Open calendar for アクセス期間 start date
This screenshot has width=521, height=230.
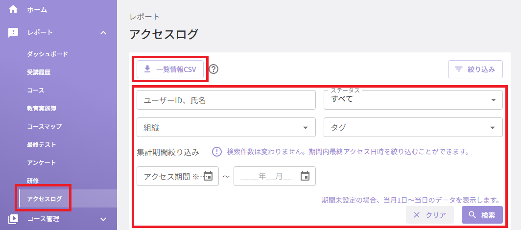pyautogui.click(x=208, y=176)
